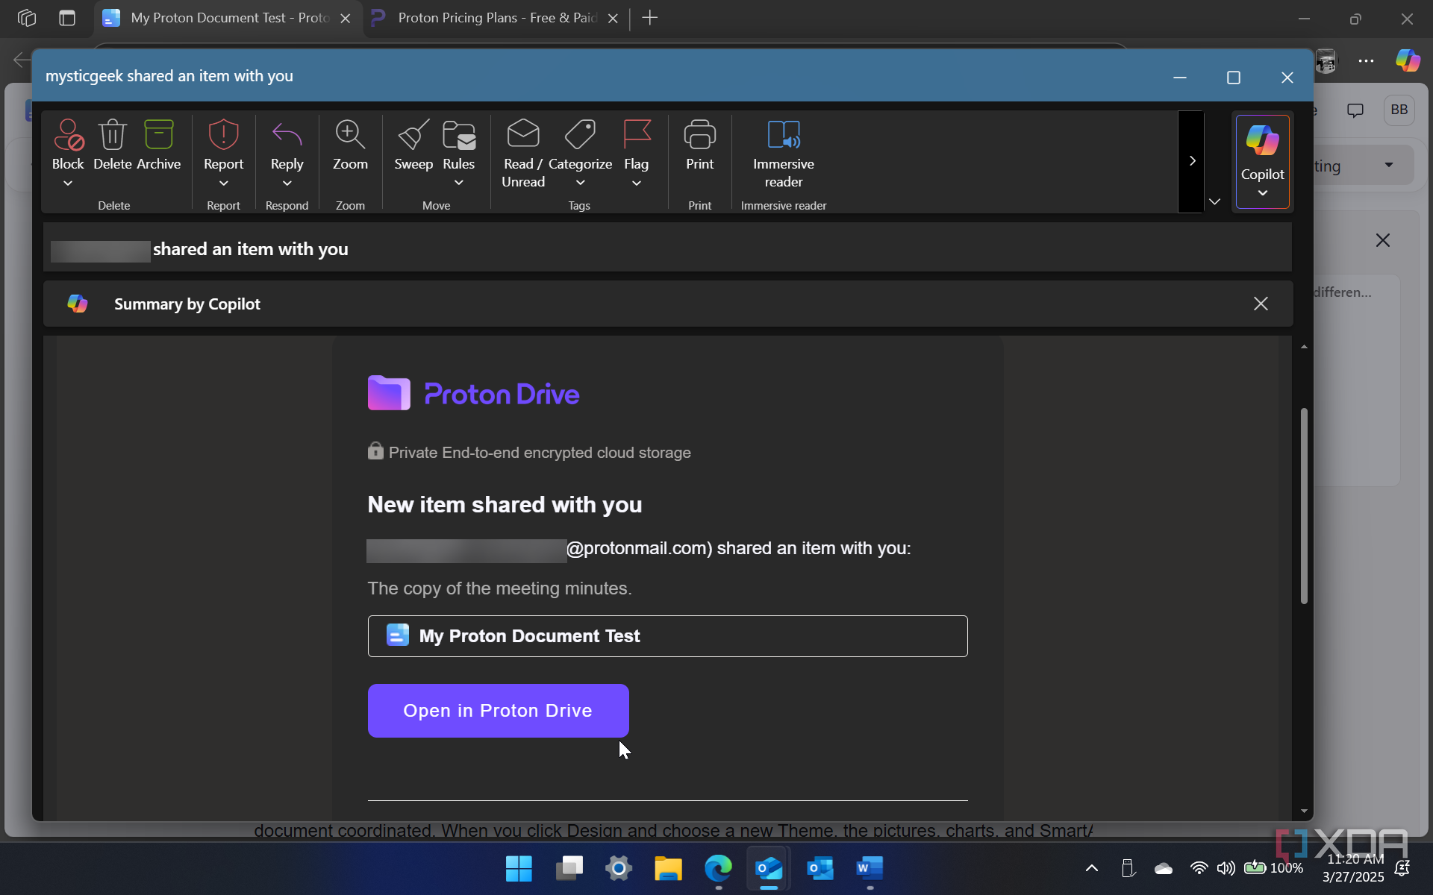Viewport: 1433px width, 895px height.
Task: Click the email subject line shared an item
Action: pos(250,249)
